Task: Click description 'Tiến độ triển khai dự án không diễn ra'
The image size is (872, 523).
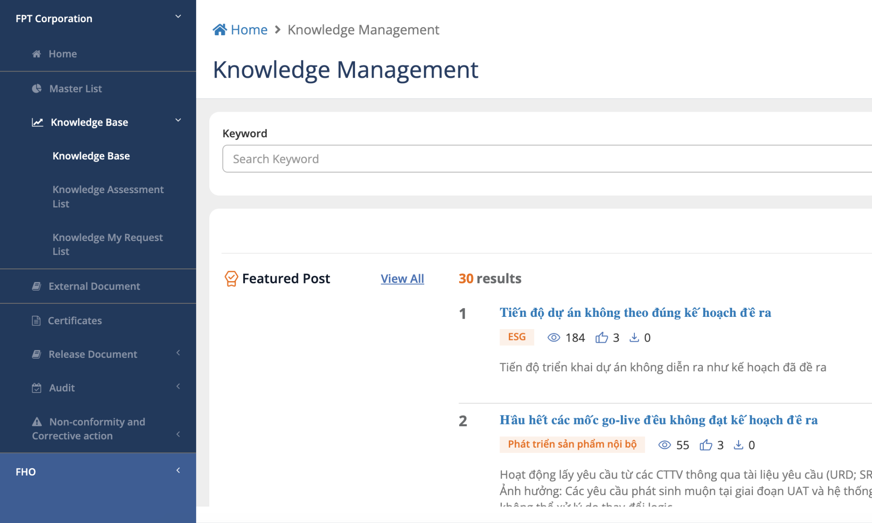Action: coord(663,367)
